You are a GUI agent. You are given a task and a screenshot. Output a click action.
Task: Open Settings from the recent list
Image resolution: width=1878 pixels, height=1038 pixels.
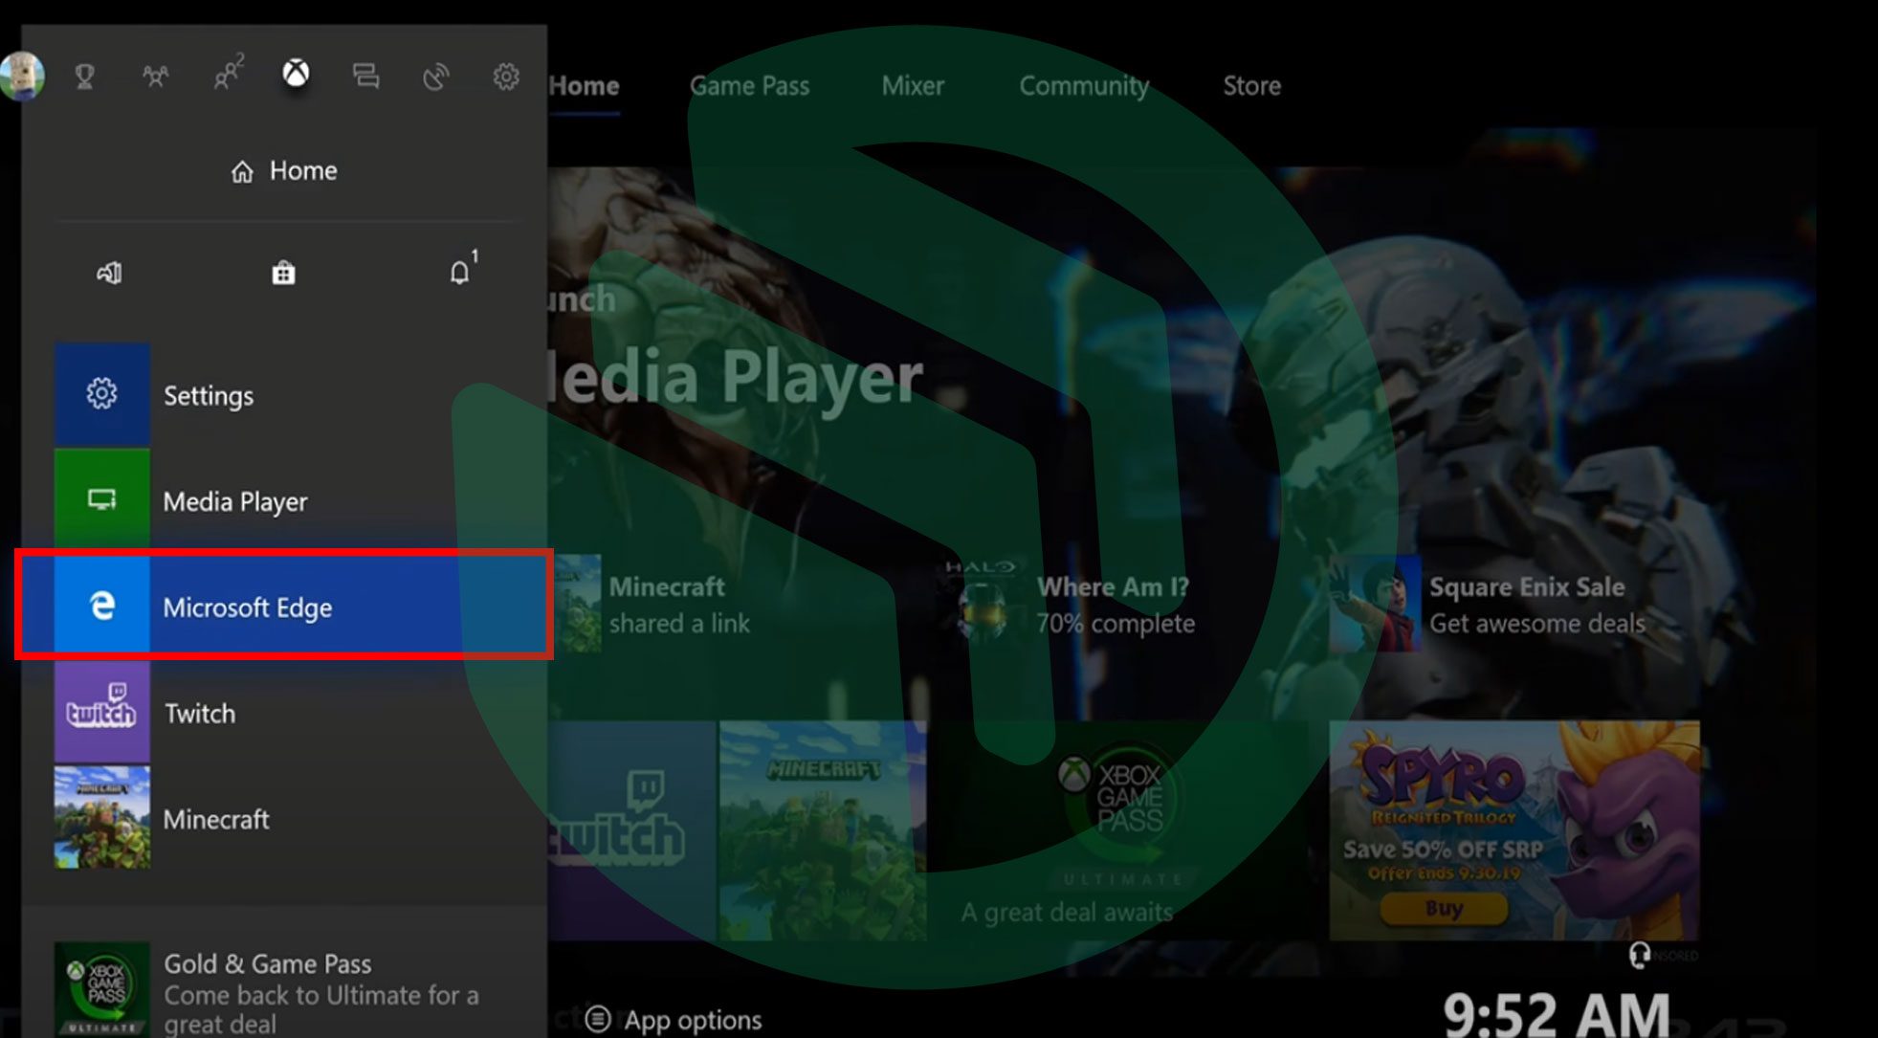pyautogui.click(x=283, y=395)
